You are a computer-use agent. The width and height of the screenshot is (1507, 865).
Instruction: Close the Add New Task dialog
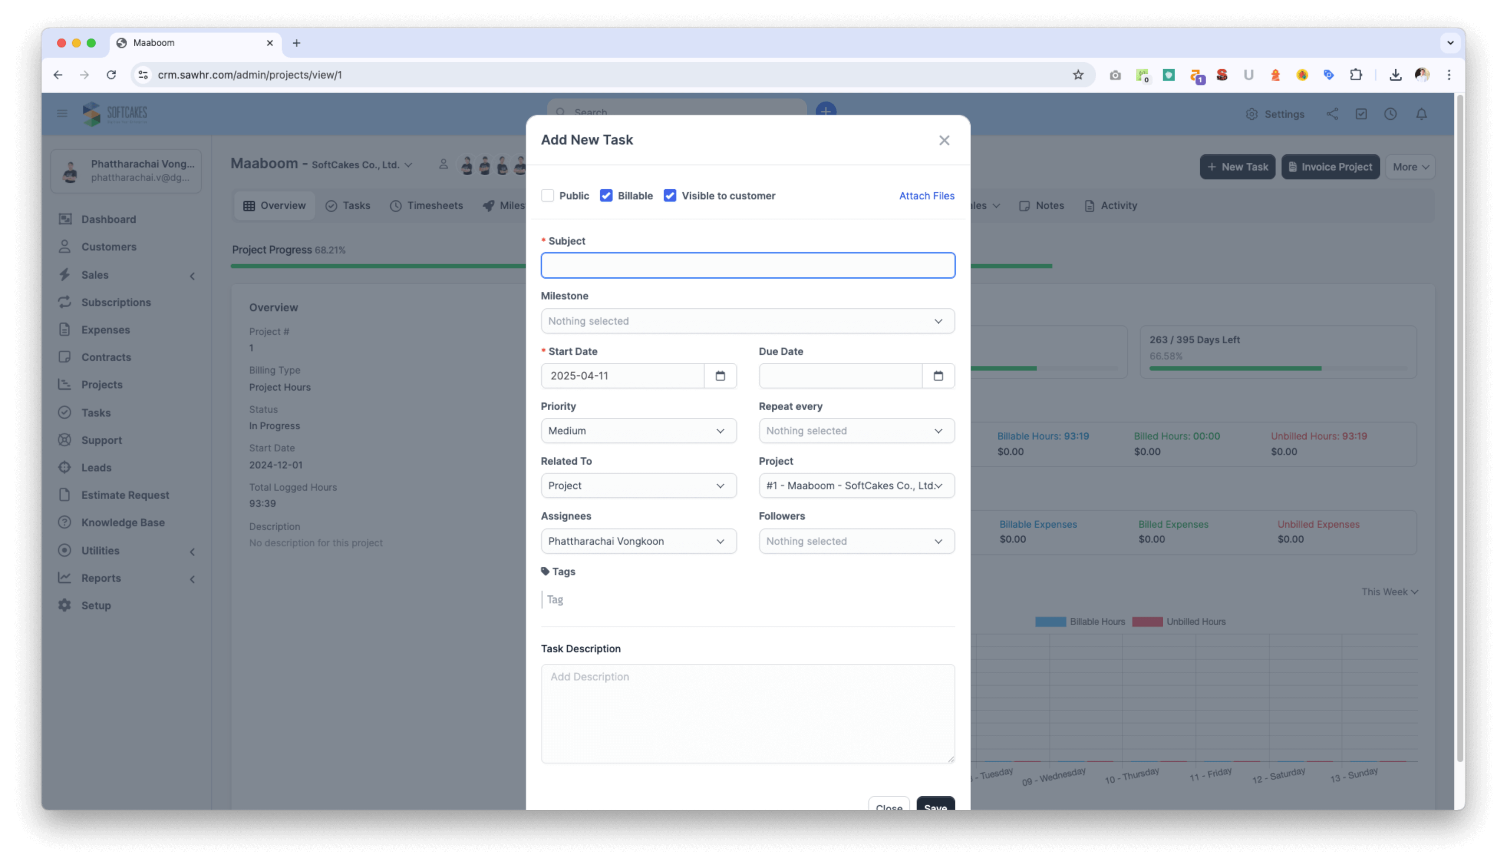tap(944, 140)
